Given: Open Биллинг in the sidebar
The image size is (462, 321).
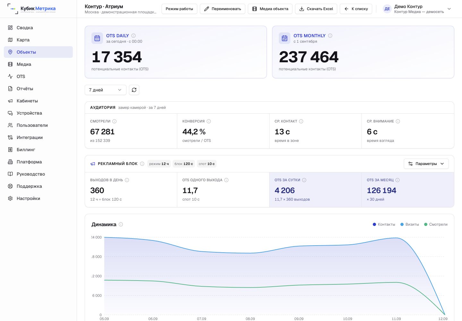Looking at the screenshot, I should tap(38, 150).
